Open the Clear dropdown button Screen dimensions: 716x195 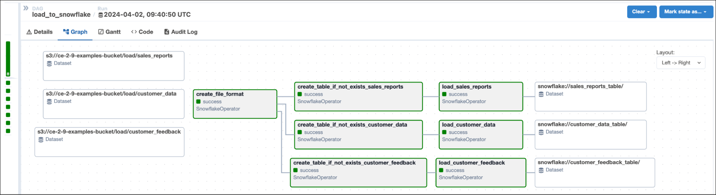(x=641, y=12)
